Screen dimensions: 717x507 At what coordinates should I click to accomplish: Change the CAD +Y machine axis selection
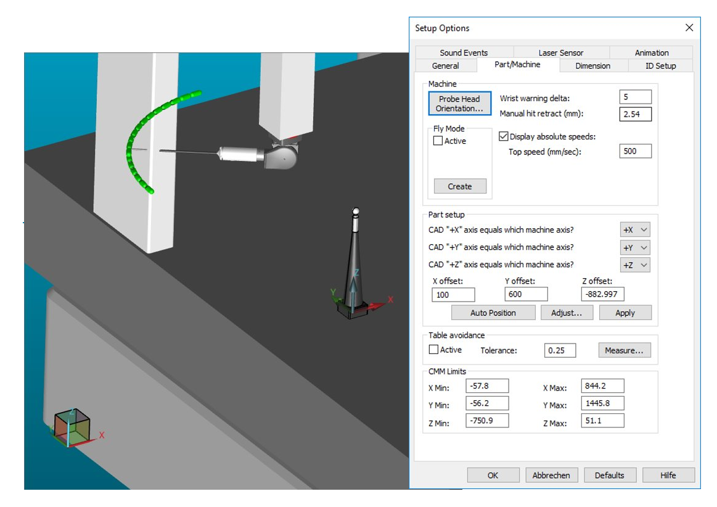(634, 247)
